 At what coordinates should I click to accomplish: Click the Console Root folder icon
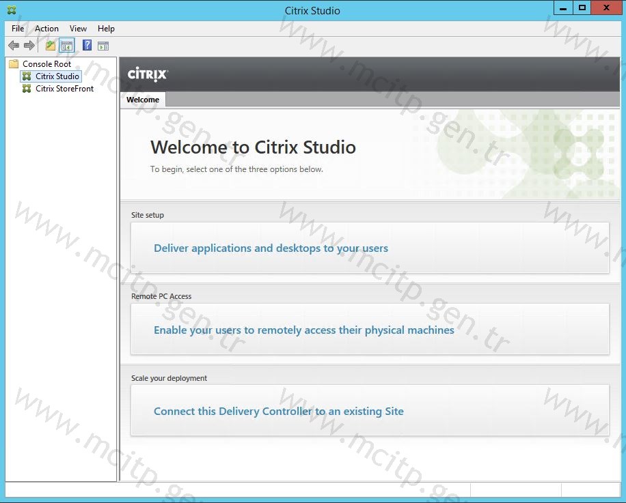click(x=14, y=63)
